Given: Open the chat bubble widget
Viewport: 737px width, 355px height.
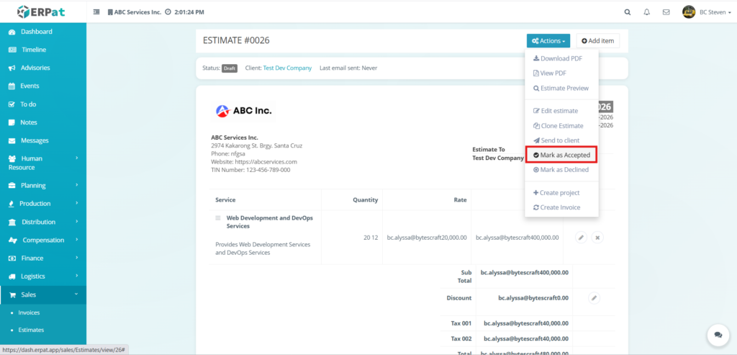Looking at the screenshot, I should pyautogui.click(x=717, y=335).
